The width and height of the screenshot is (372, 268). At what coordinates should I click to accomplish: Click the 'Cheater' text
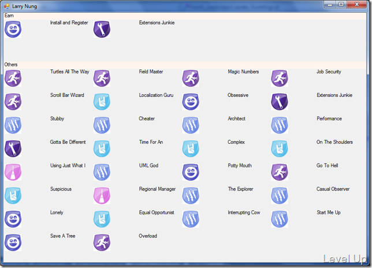[147, 118]
